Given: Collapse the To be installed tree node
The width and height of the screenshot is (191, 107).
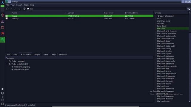Looking at the screenshot, I should 7,64.
